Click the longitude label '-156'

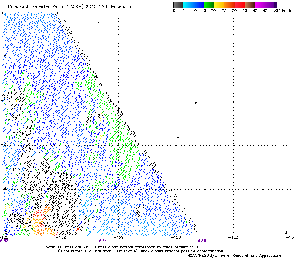(x=176, y=237)
